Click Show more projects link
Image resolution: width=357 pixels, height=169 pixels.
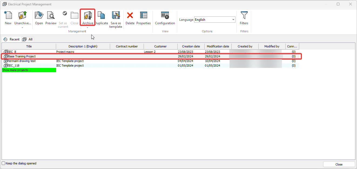[16, 70]
